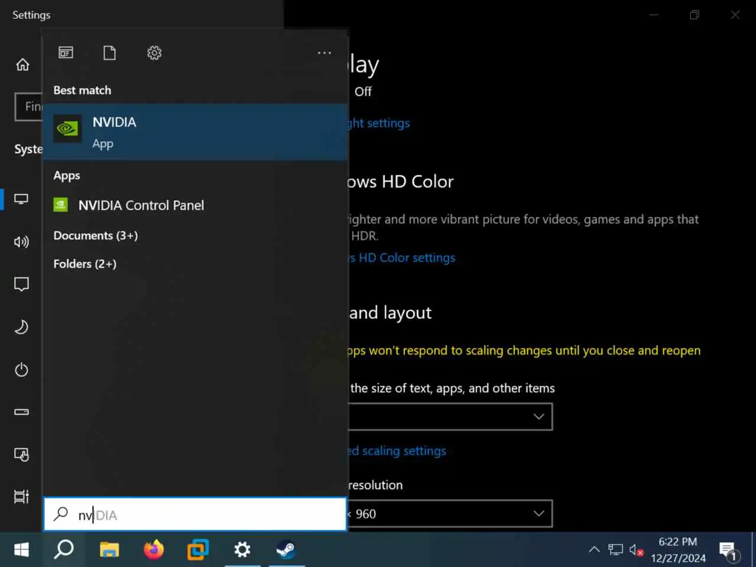
Task: Filter search results by Documents icon
Action: coord(110,53)
